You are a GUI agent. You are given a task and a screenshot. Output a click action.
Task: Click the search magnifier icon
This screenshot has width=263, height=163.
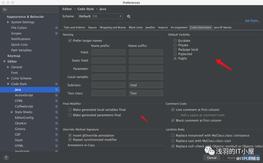(5, 9)
